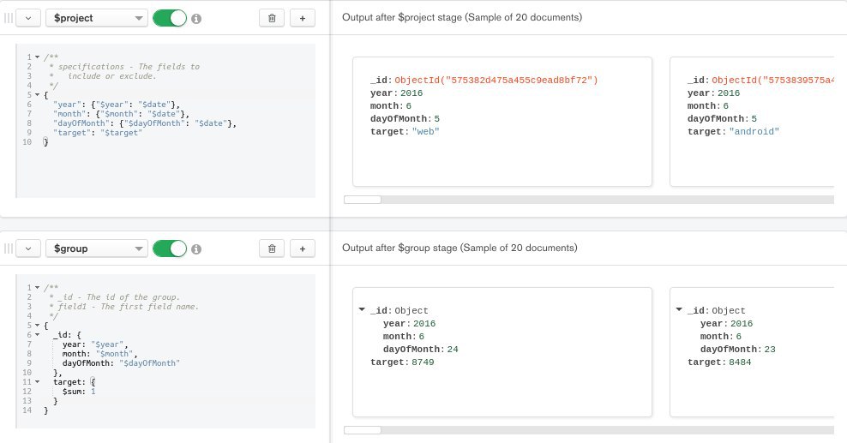The width and height of the screenshot is (847, 443).
Task: Click the $project output horizontal scrollbar
Action: click(589, 200)
